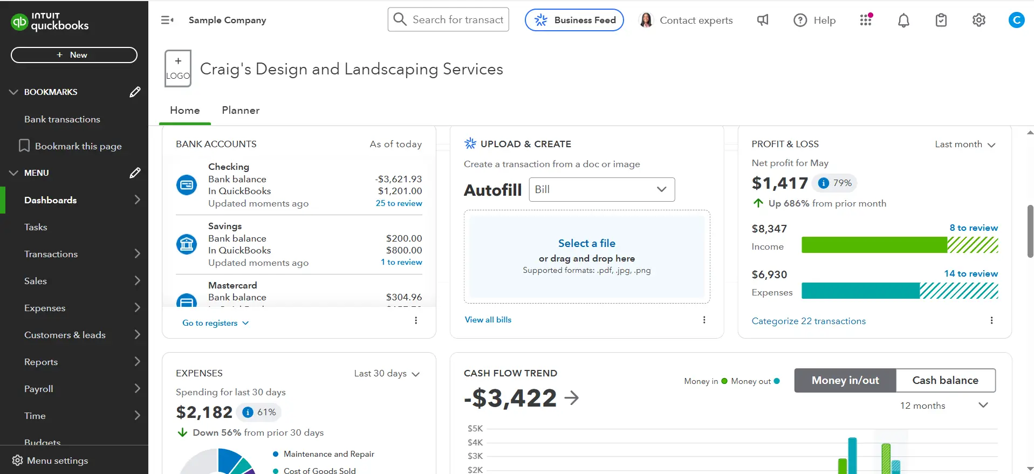Open the user profile avatar C
The height and width of the screenshot is (474, 1034).
pyautogui.click(x=1017, y=20)
